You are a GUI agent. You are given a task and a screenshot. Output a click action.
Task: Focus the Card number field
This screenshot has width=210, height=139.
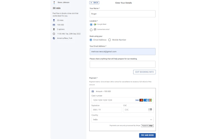tap(113, 100)
